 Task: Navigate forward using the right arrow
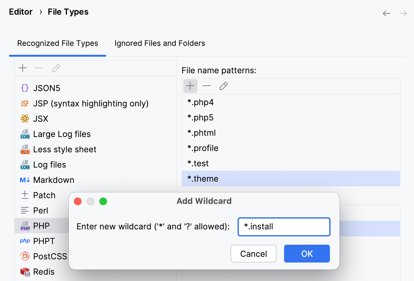(403, 13)
